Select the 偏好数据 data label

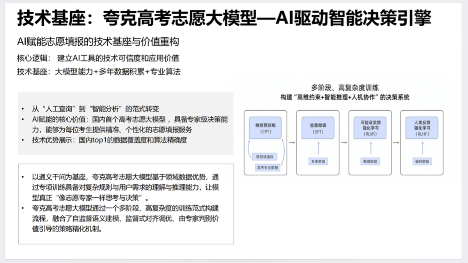(423, 161)
